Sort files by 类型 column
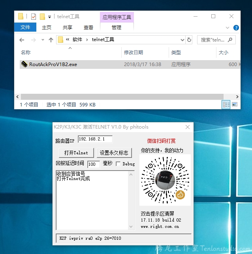The height and width of the screenshot is (254, 252). pos(176,53)
